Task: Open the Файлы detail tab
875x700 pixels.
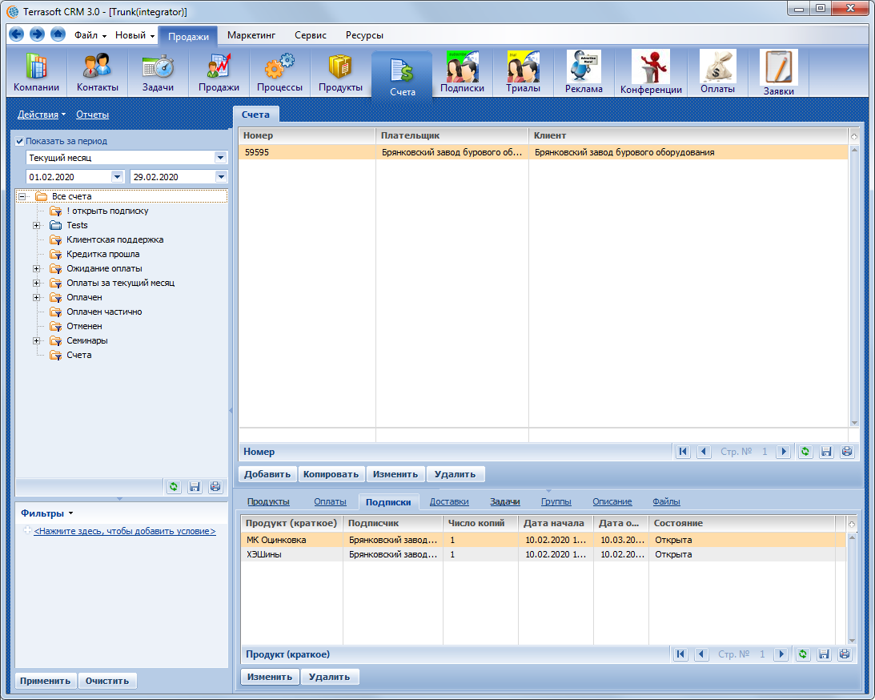Action: [666, 502]
